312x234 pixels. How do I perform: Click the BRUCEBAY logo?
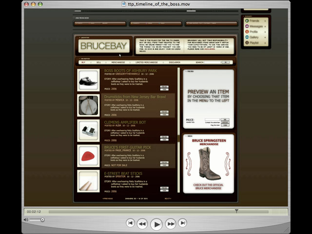pyautogui.click(x=104, y=46)
